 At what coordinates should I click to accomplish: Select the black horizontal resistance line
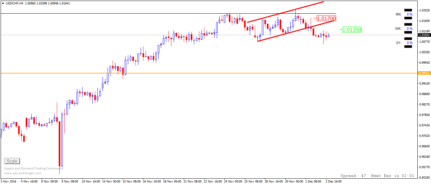coord(127,13)
